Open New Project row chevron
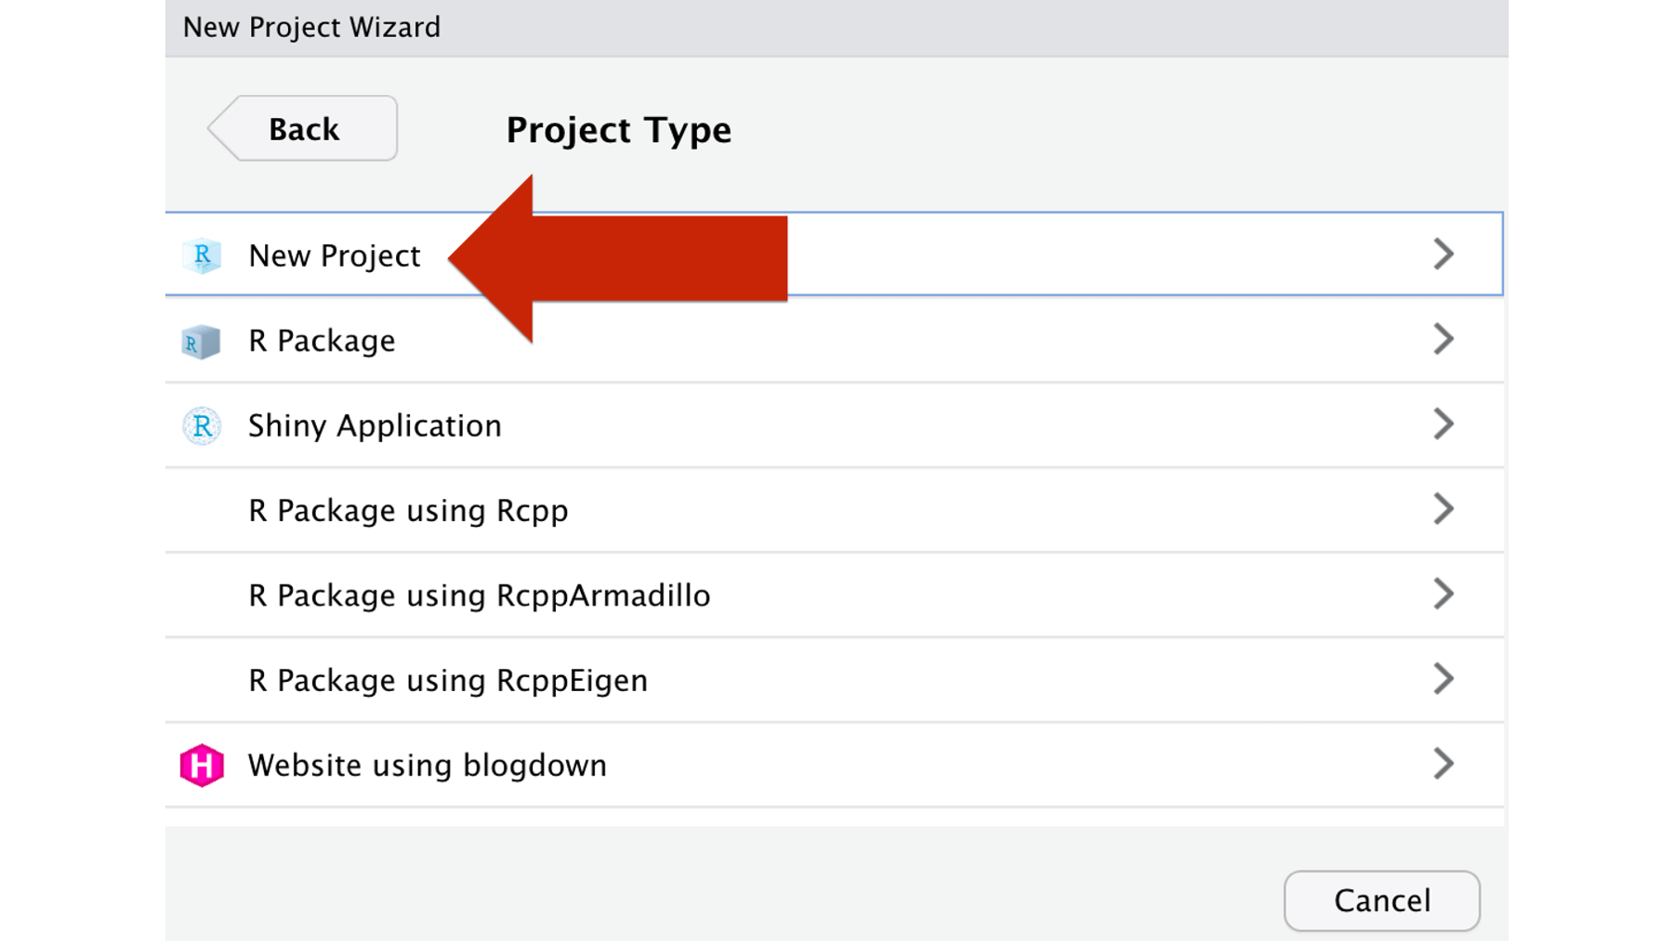The width and height of the screenshot is (1674, 941). pos(1443,254)
